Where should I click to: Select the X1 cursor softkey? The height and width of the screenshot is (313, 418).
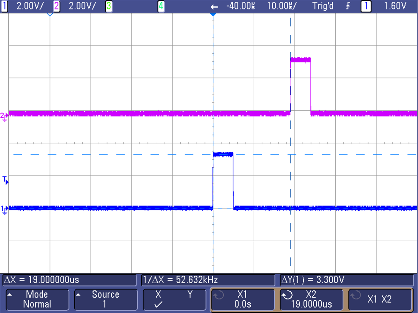[243, 299]
